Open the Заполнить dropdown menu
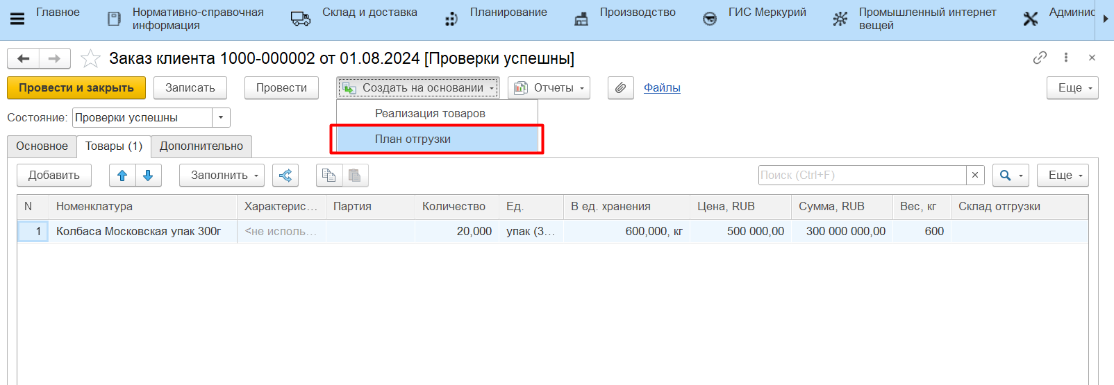 pos(222,176)
